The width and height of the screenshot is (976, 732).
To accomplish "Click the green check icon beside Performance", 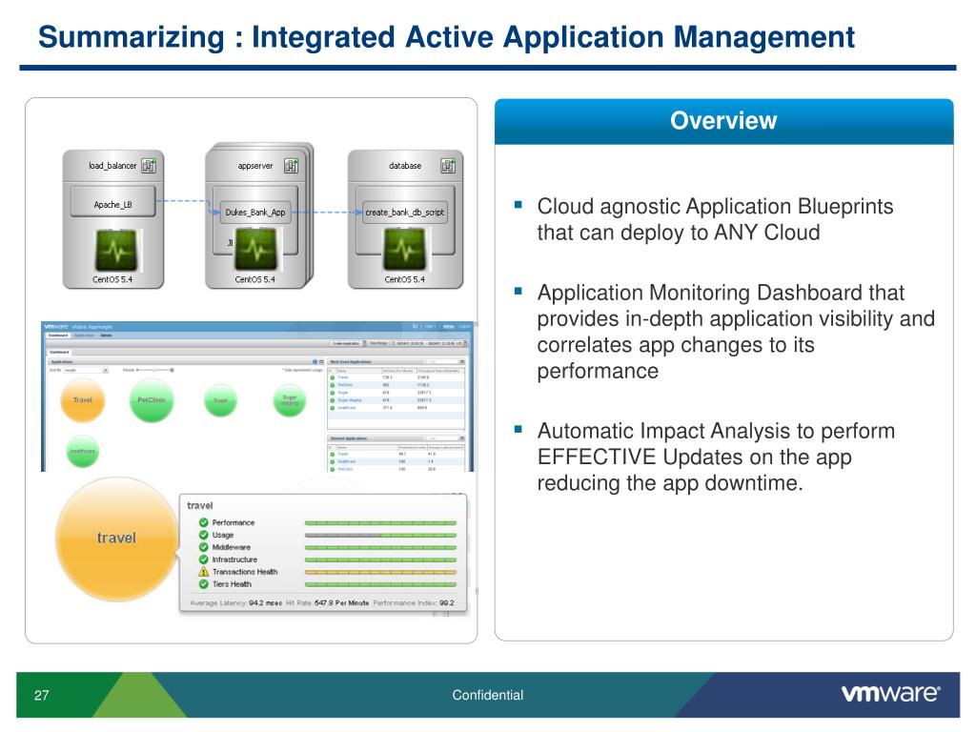I will click(x=204, y=522).
